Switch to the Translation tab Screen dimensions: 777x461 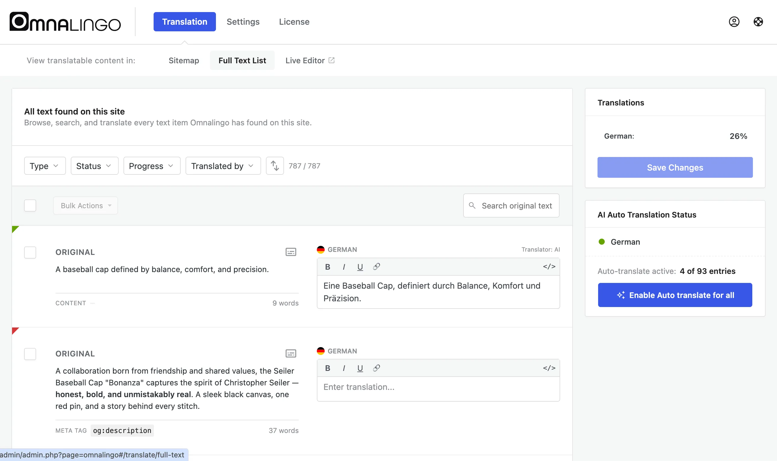coord(184,22)
